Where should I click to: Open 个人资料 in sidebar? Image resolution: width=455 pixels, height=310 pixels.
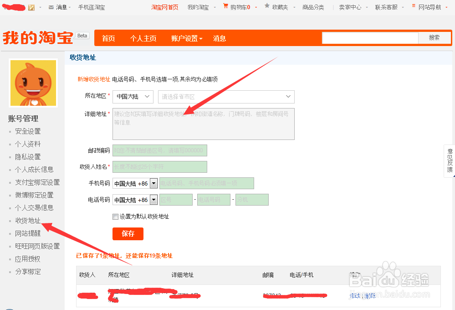28,144
